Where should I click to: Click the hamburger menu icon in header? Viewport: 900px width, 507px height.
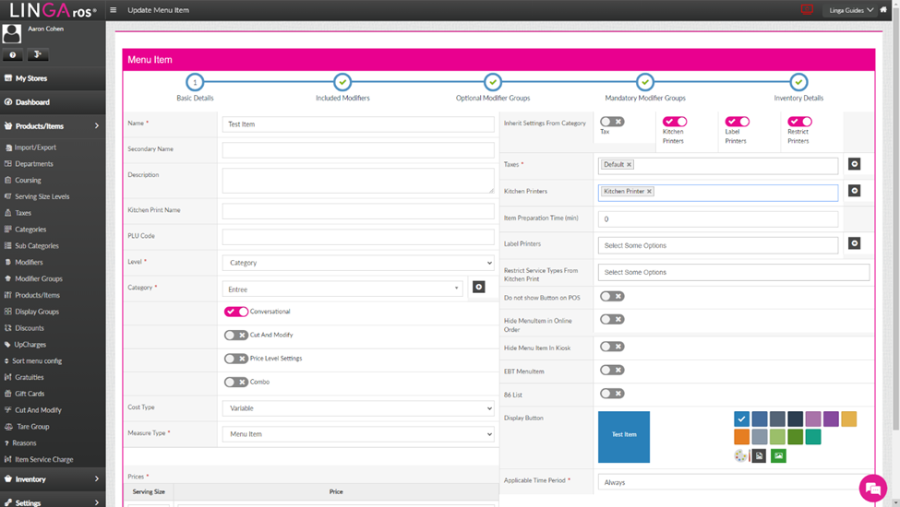pos(113,10)
